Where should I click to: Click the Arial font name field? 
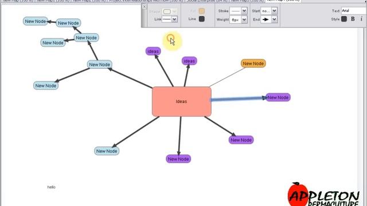(x=354, y=11)
